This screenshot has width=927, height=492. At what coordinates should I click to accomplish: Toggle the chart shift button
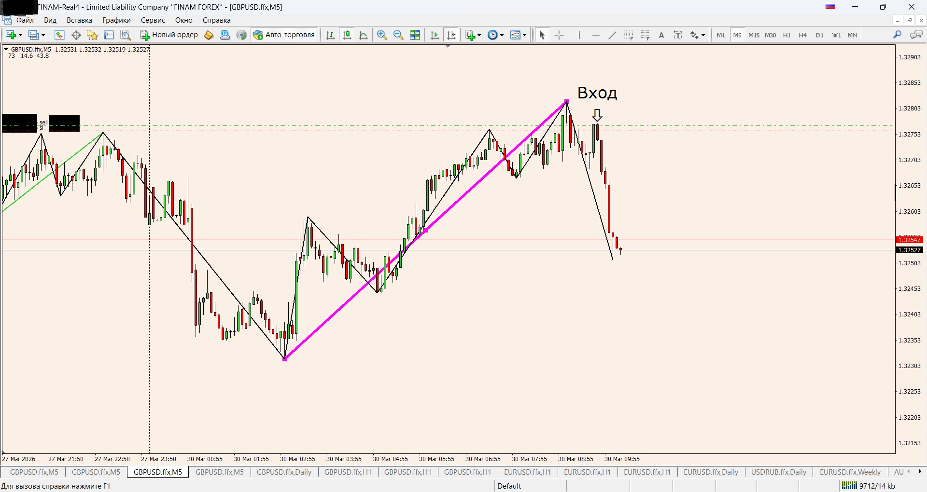pos(451,35)
